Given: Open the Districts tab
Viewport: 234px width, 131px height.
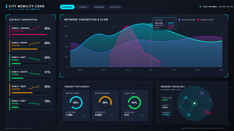Looking at the screenshot, I should pyautogui.click(x=115, y=7).
